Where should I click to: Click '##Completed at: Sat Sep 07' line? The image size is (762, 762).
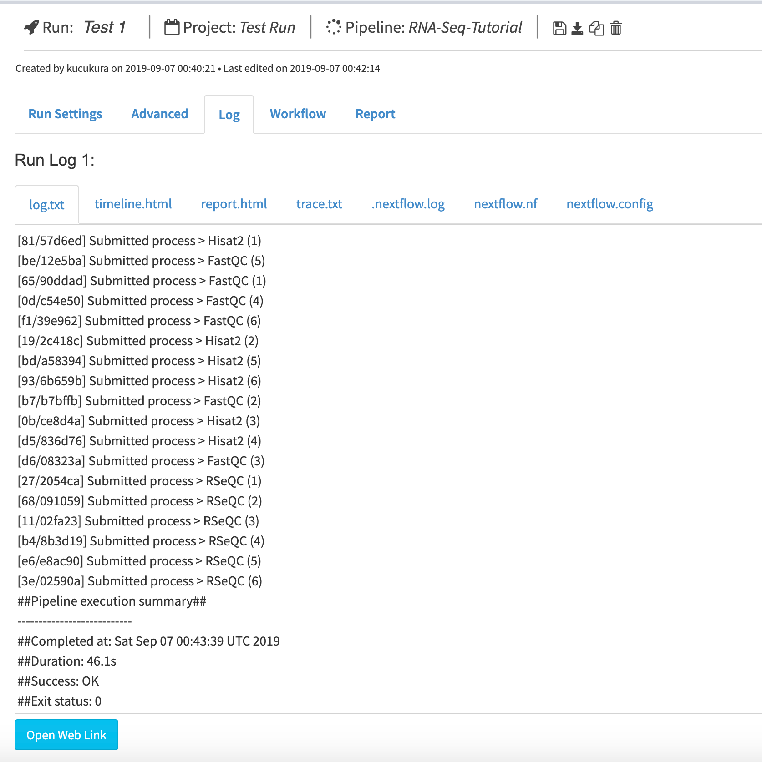pos(149,641)
